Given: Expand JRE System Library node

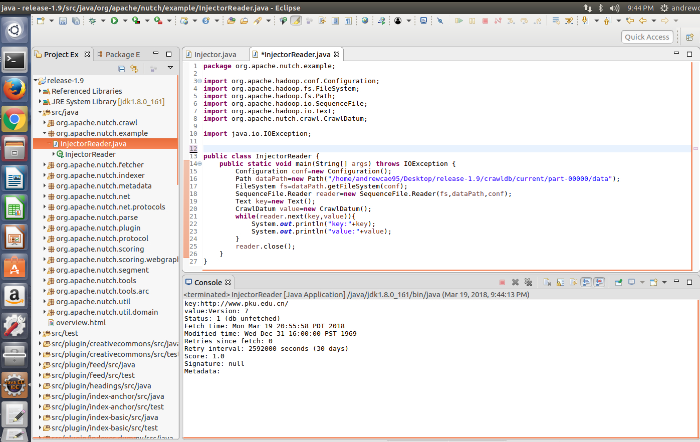Looking at the screenshot, I should [x=40, y=102].
